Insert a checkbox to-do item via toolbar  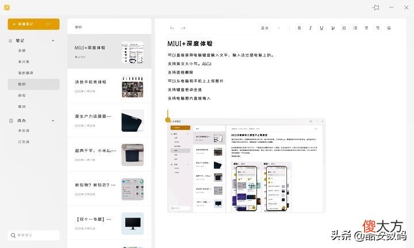tap(344, 28)
